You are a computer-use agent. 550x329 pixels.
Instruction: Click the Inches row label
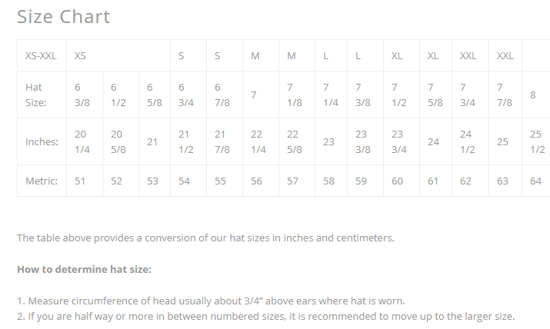(42, 141)
